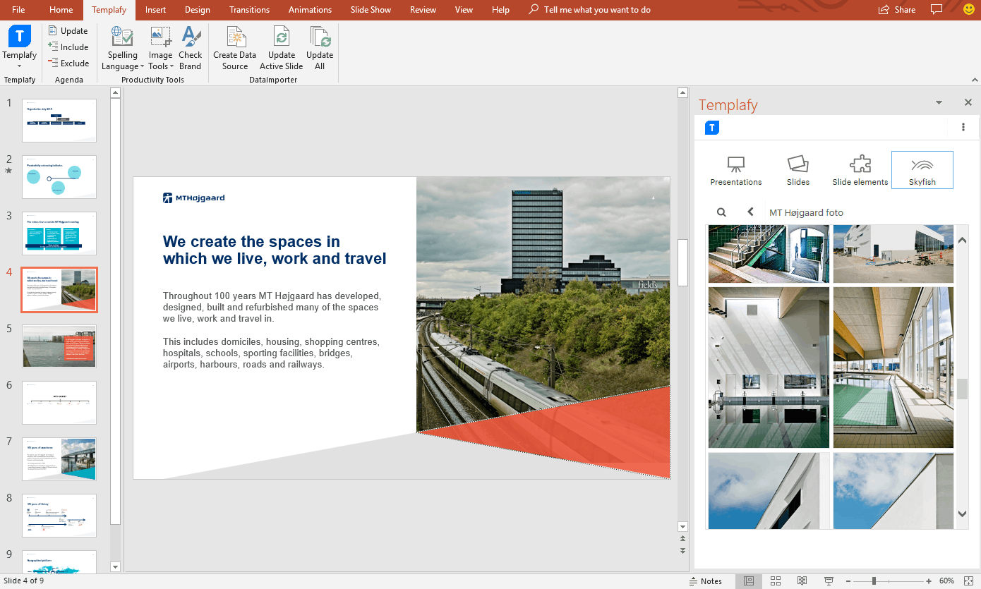Run Check Brand tool

[x=190, y=48]
